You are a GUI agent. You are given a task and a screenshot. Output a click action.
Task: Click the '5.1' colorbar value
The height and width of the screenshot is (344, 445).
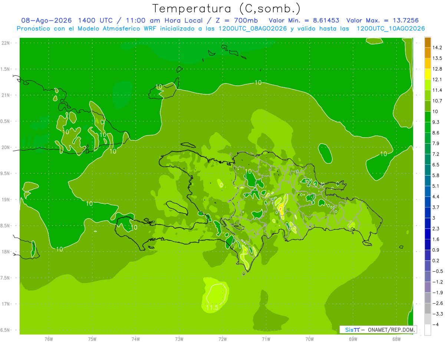pyautogui.click(x=436, y=186)
